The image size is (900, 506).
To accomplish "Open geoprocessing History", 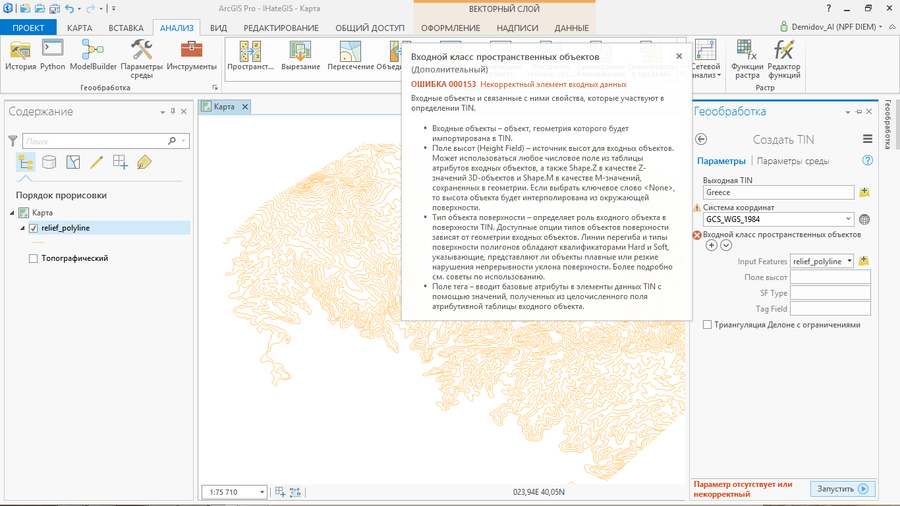I will (20, 55).
